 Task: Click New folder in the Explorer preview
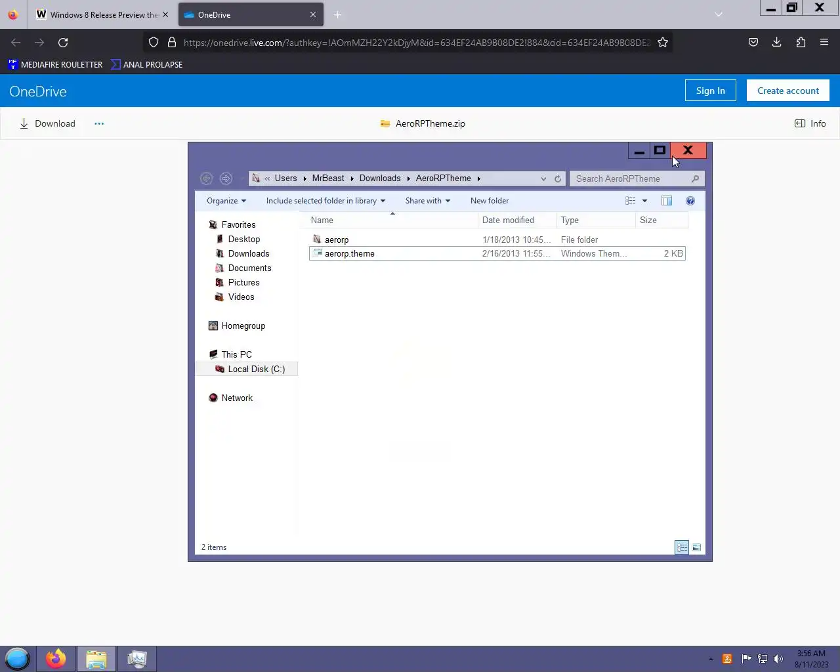(490, 201)
